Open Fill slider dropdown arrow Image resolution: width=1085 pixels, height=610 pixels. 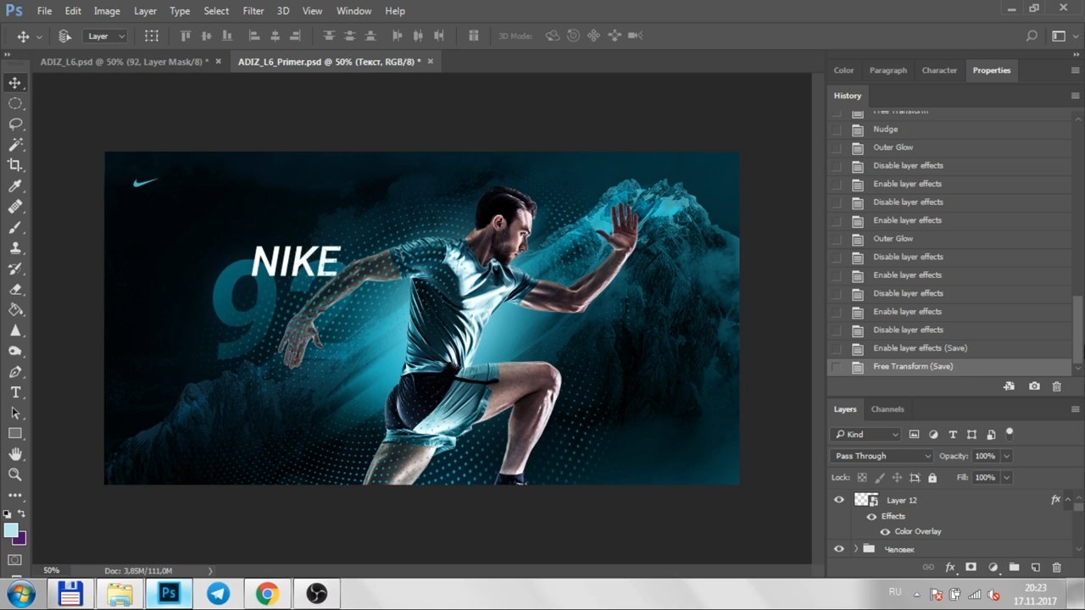tap(1006, 478)
